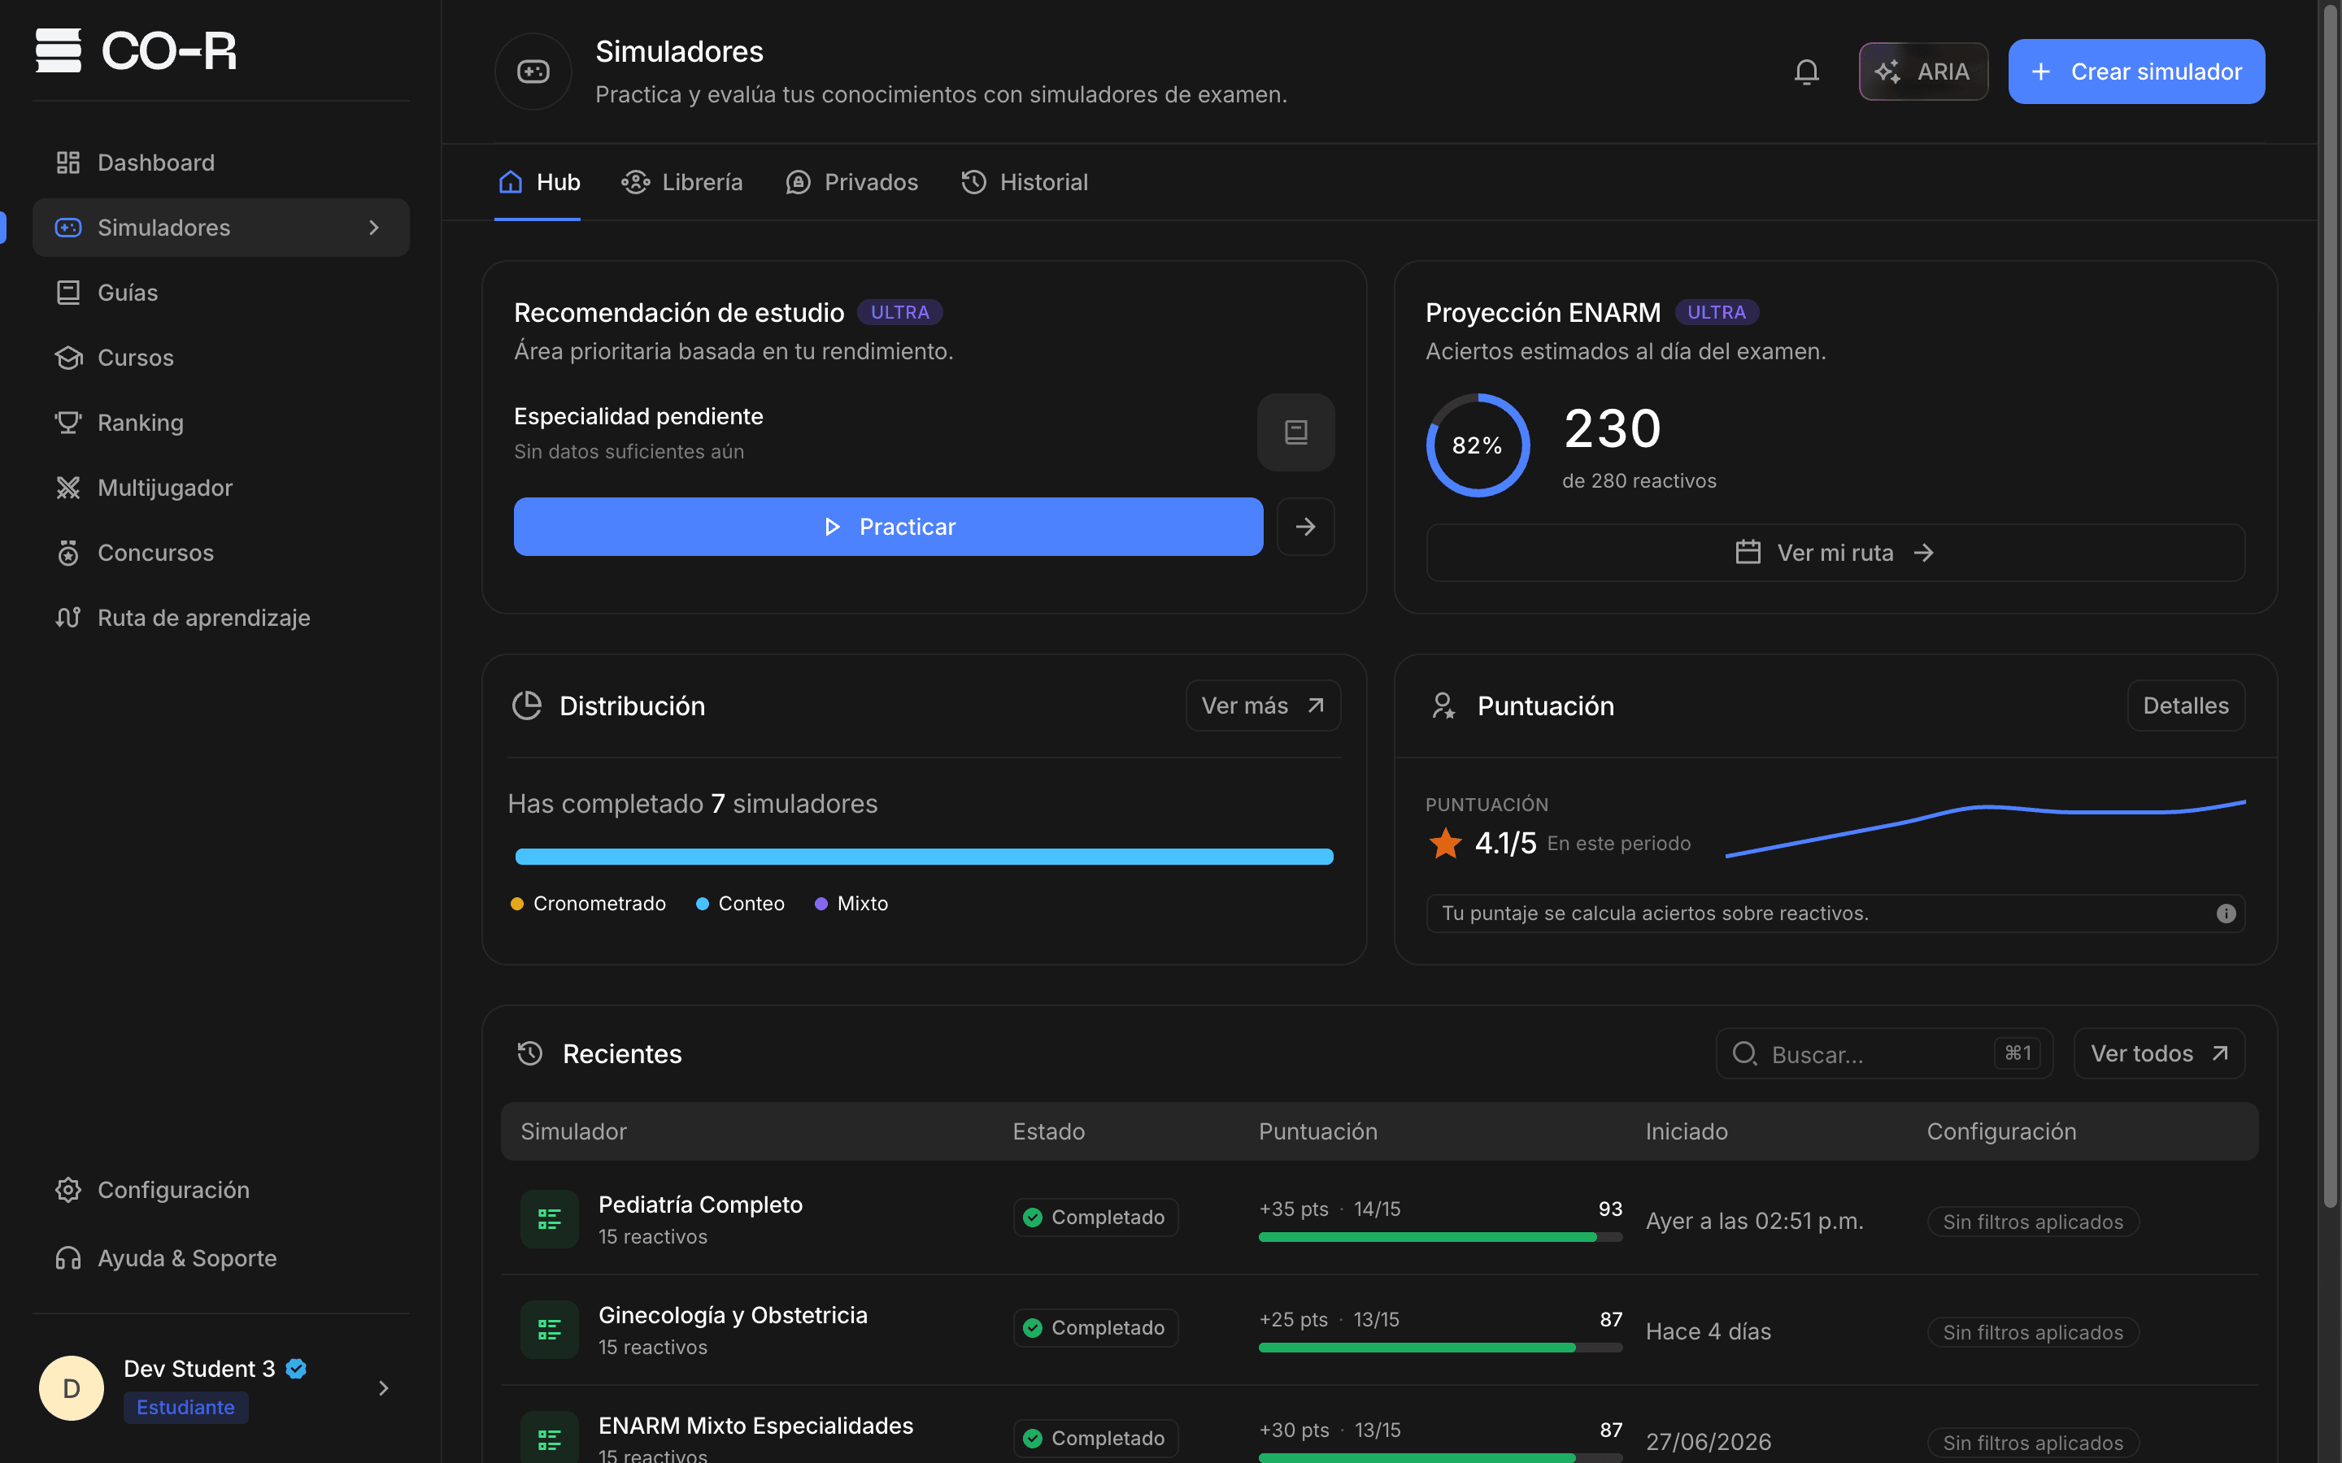Switch to the Historial tab
2342x1463 pixels.
1025,182
